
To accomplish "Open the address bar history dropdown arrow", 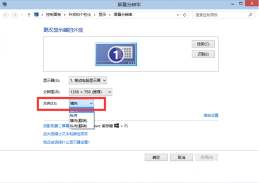I will tap(177, 15).
